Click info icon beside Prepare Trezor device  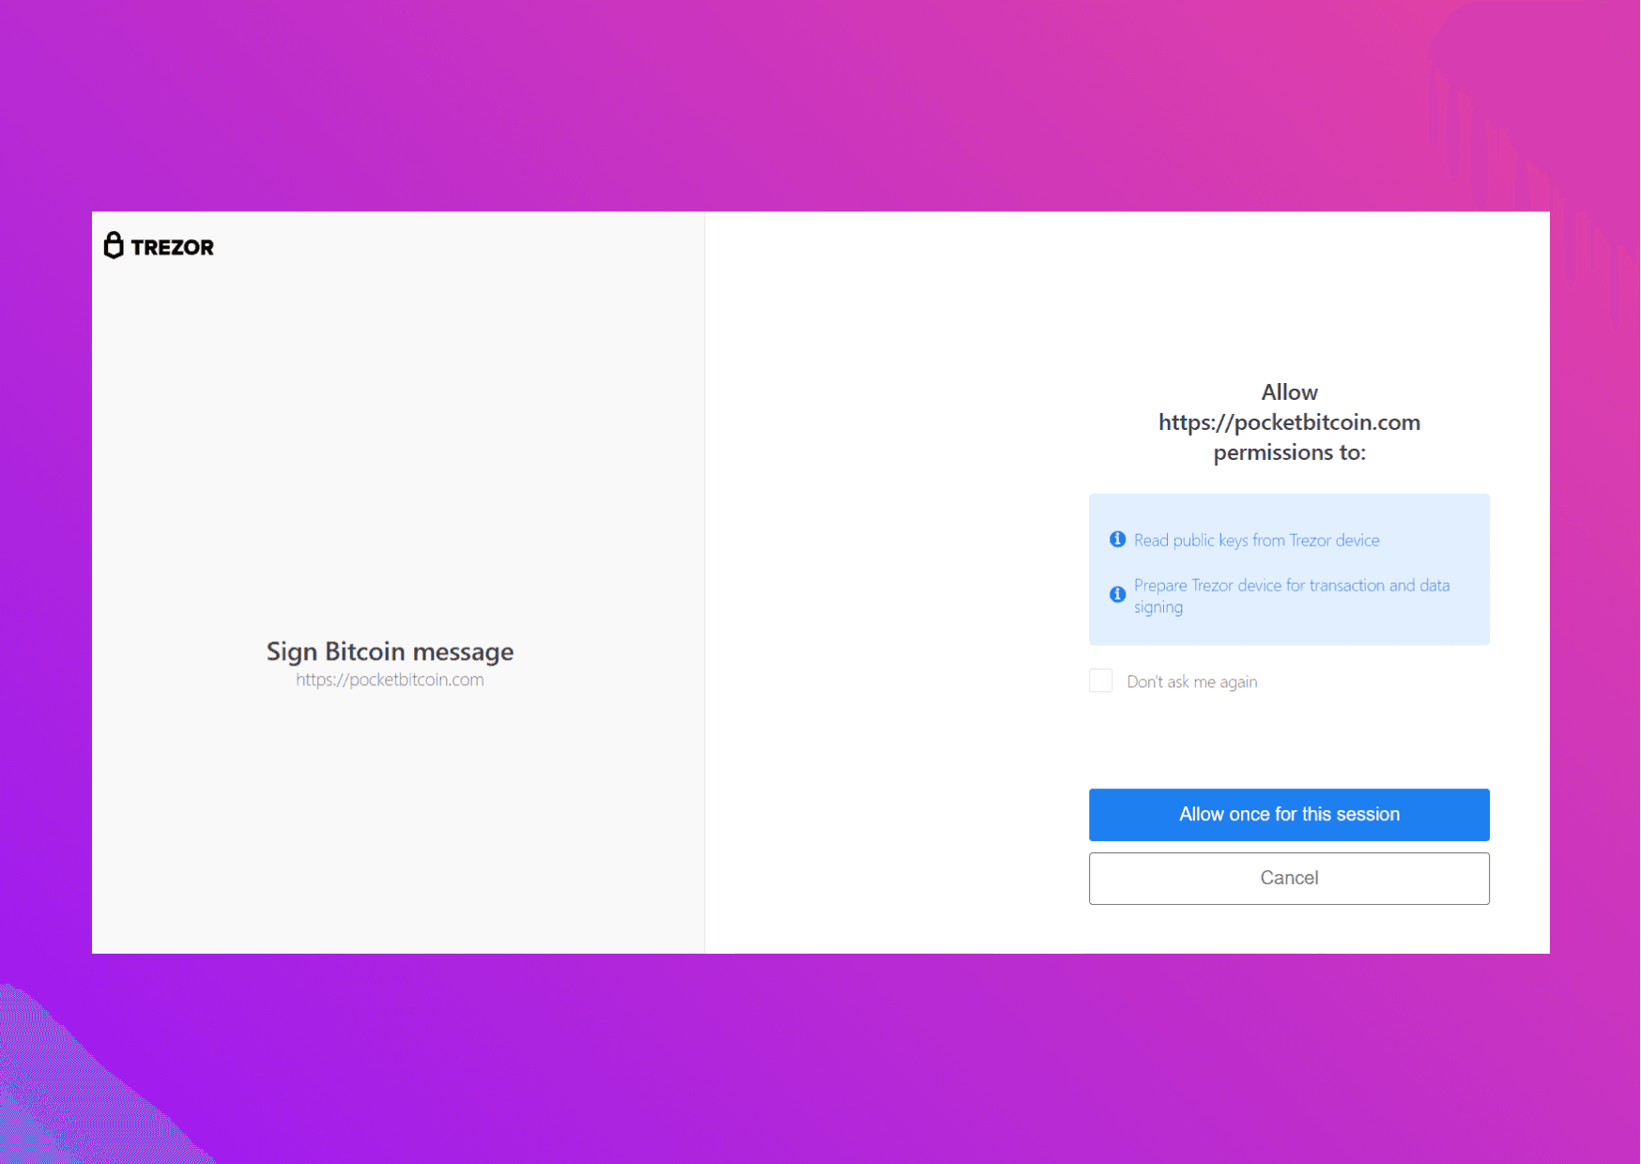pyautogui.click(x=1117, y=594)
